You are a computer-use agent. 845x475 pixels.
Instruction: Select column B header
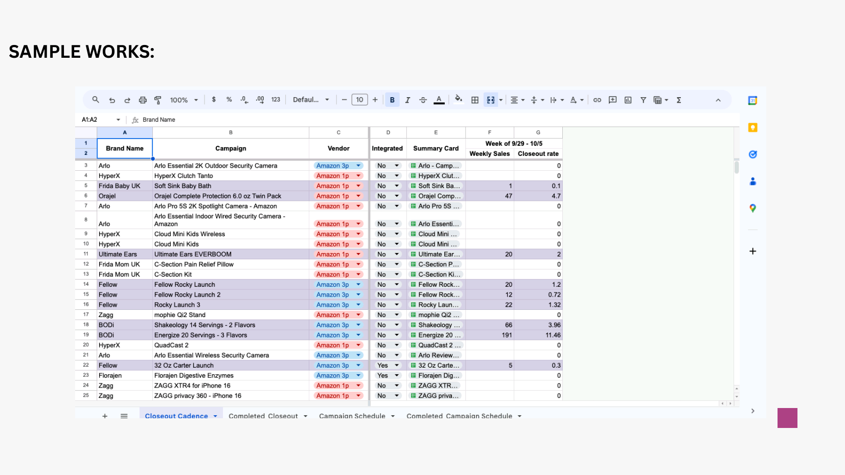231,132
